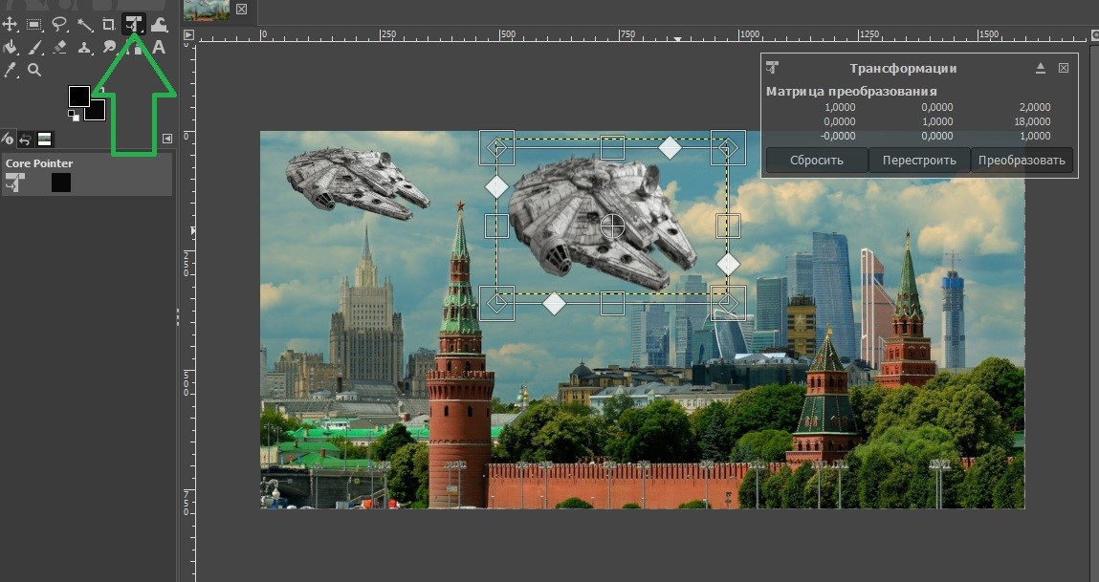
Task: Switch to the Images tab
Action: click(x=43, y=140)
